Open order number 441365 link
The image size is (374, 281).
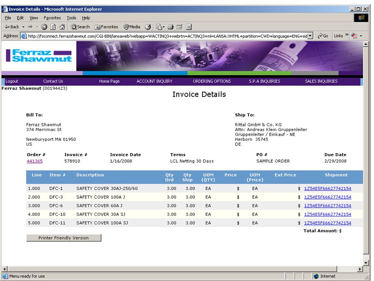click(35, 161)
